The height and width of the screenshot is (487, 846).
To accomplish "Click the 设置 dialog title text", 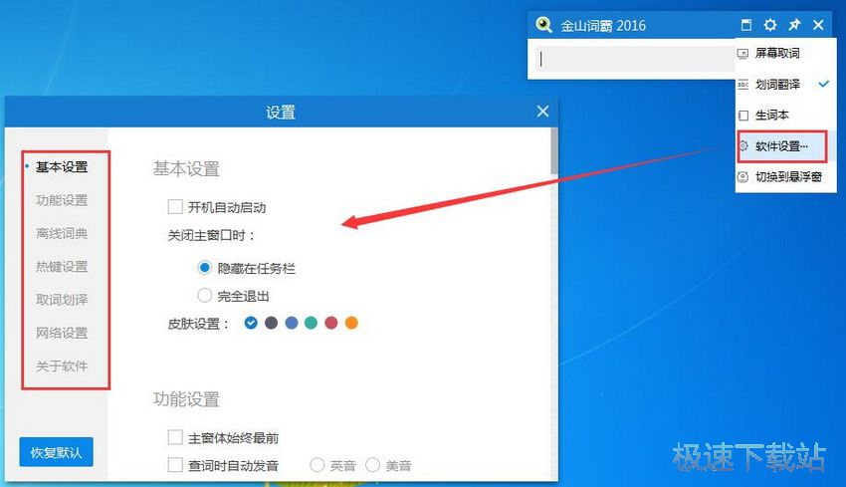I will click(x=281, y=113).
